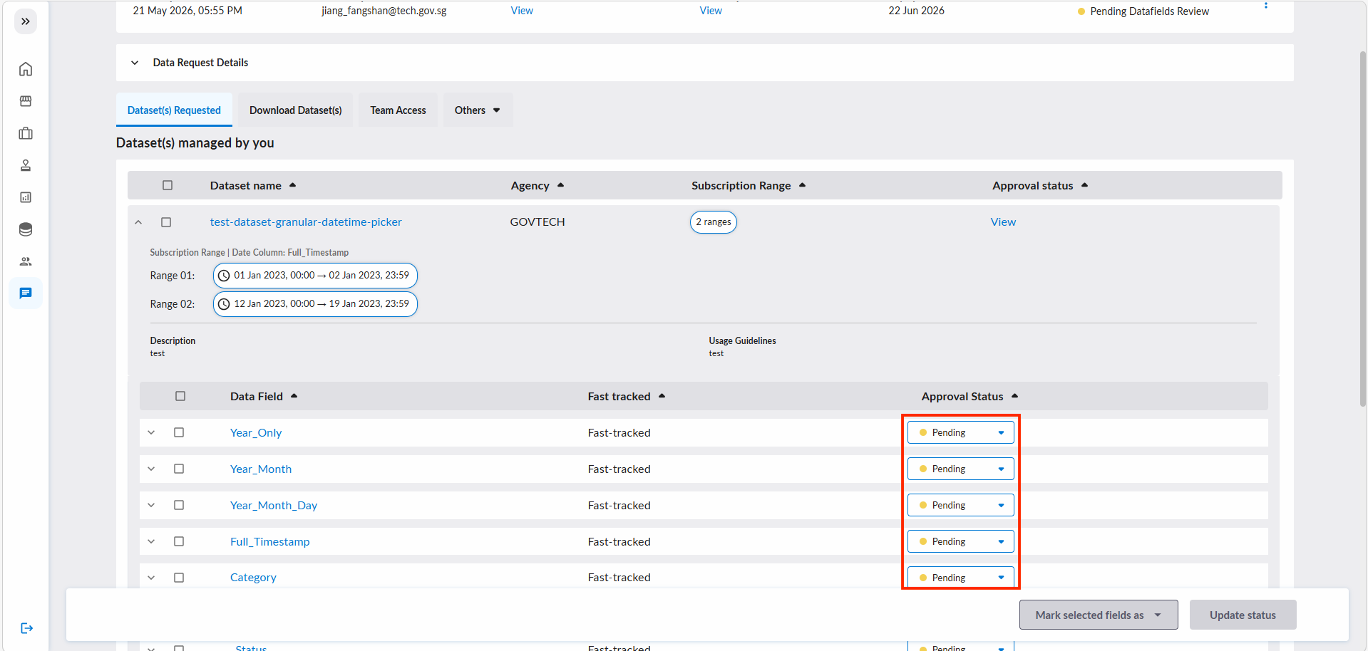This screenshot has height=651, width=1368.
Task: Open the users group icon in sidebar
Action: tap(26, 261)
